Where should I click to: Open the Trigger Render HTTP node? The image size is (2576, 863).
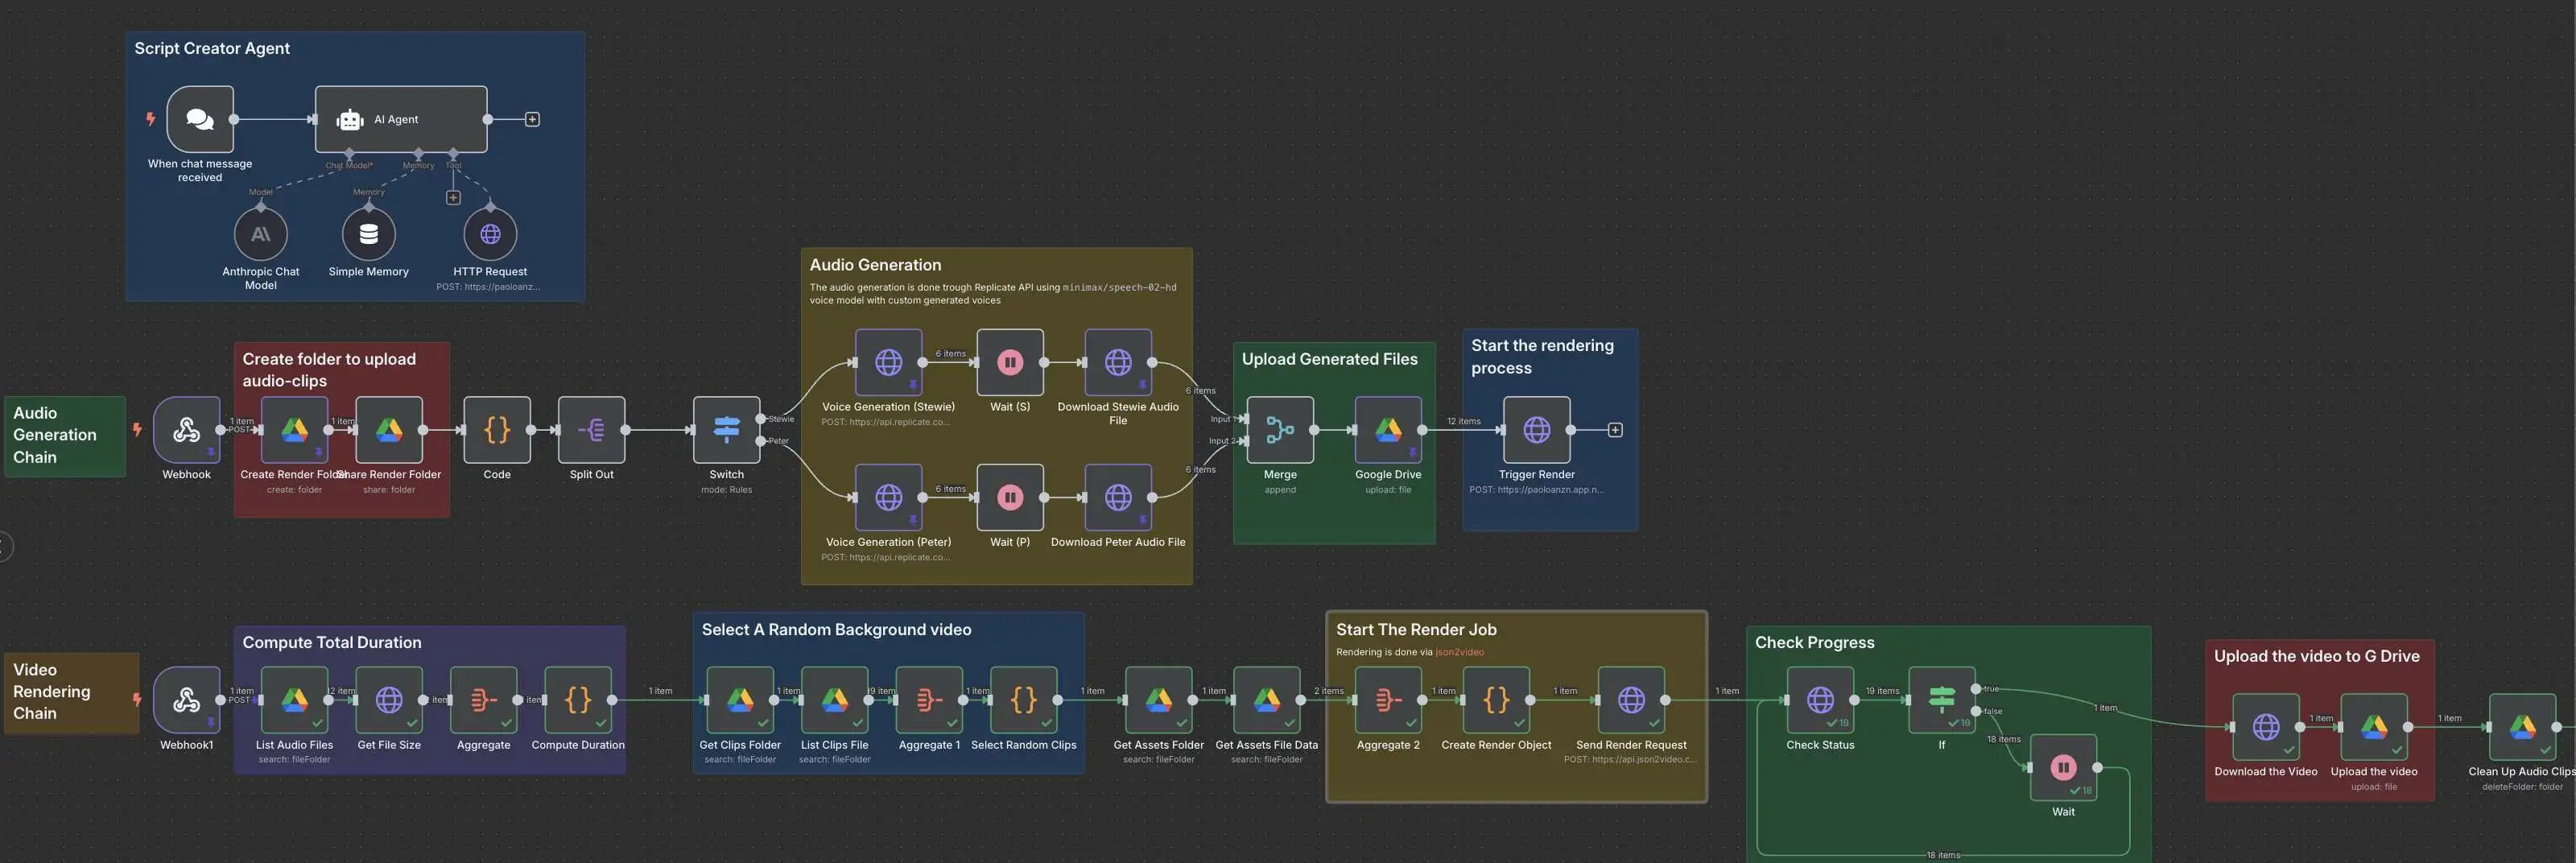(x=1536, y=430)
